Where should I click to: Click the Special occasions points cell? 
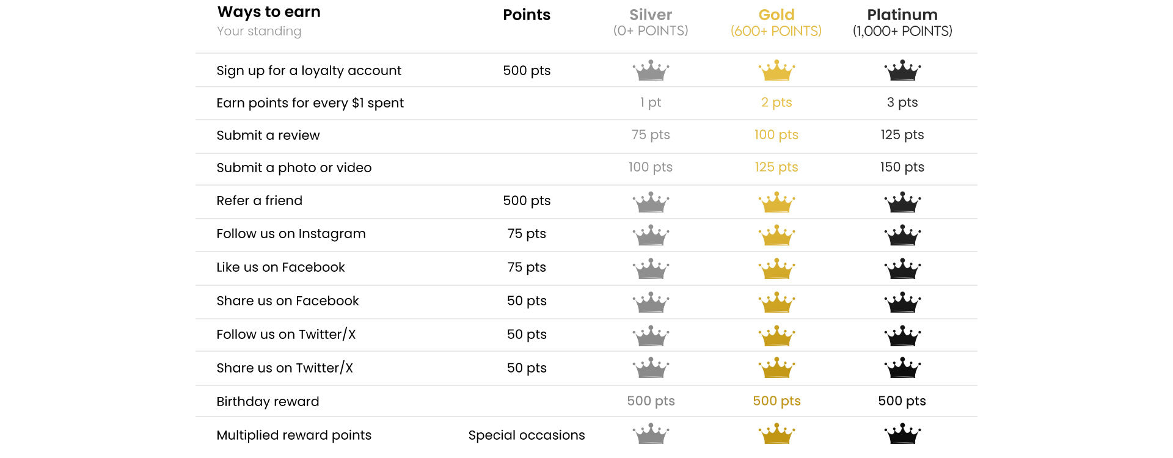527,435
